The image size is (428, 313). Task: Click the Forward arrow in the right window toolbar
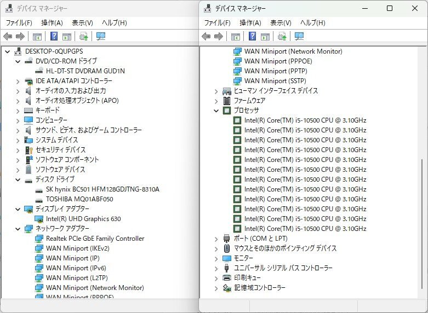coord(219,36)
